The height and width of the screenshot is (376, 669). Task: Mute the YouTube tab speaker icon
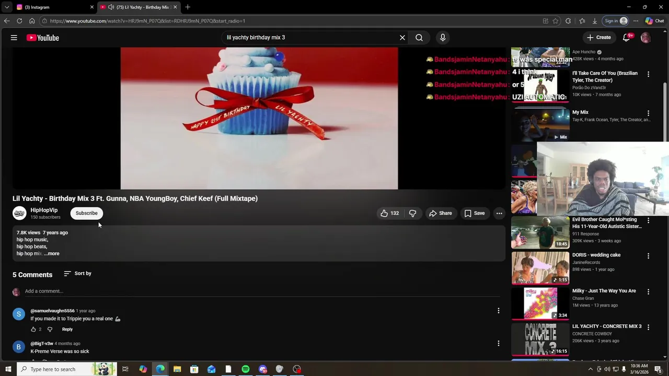point(111,7)
